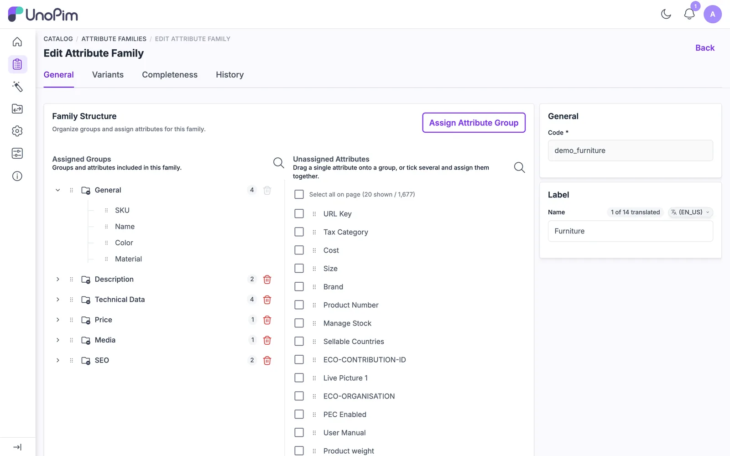Go to Catalog breadcrumb

coord(58,39)
